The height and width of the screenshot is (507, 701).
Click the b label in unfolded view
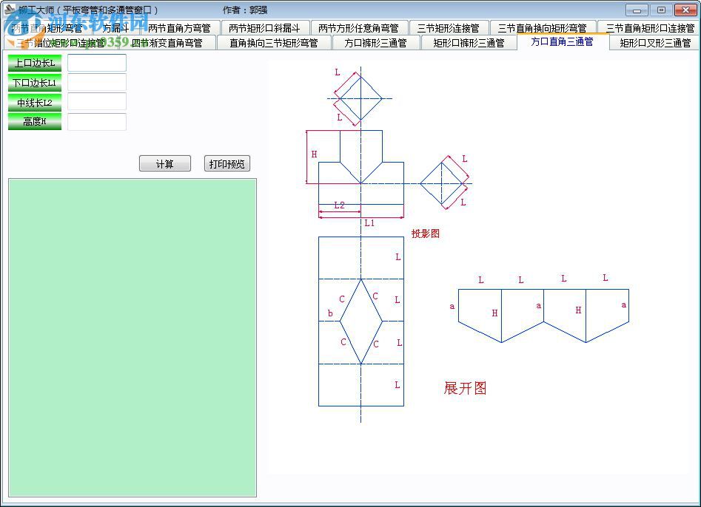click(x=330, y=313)
